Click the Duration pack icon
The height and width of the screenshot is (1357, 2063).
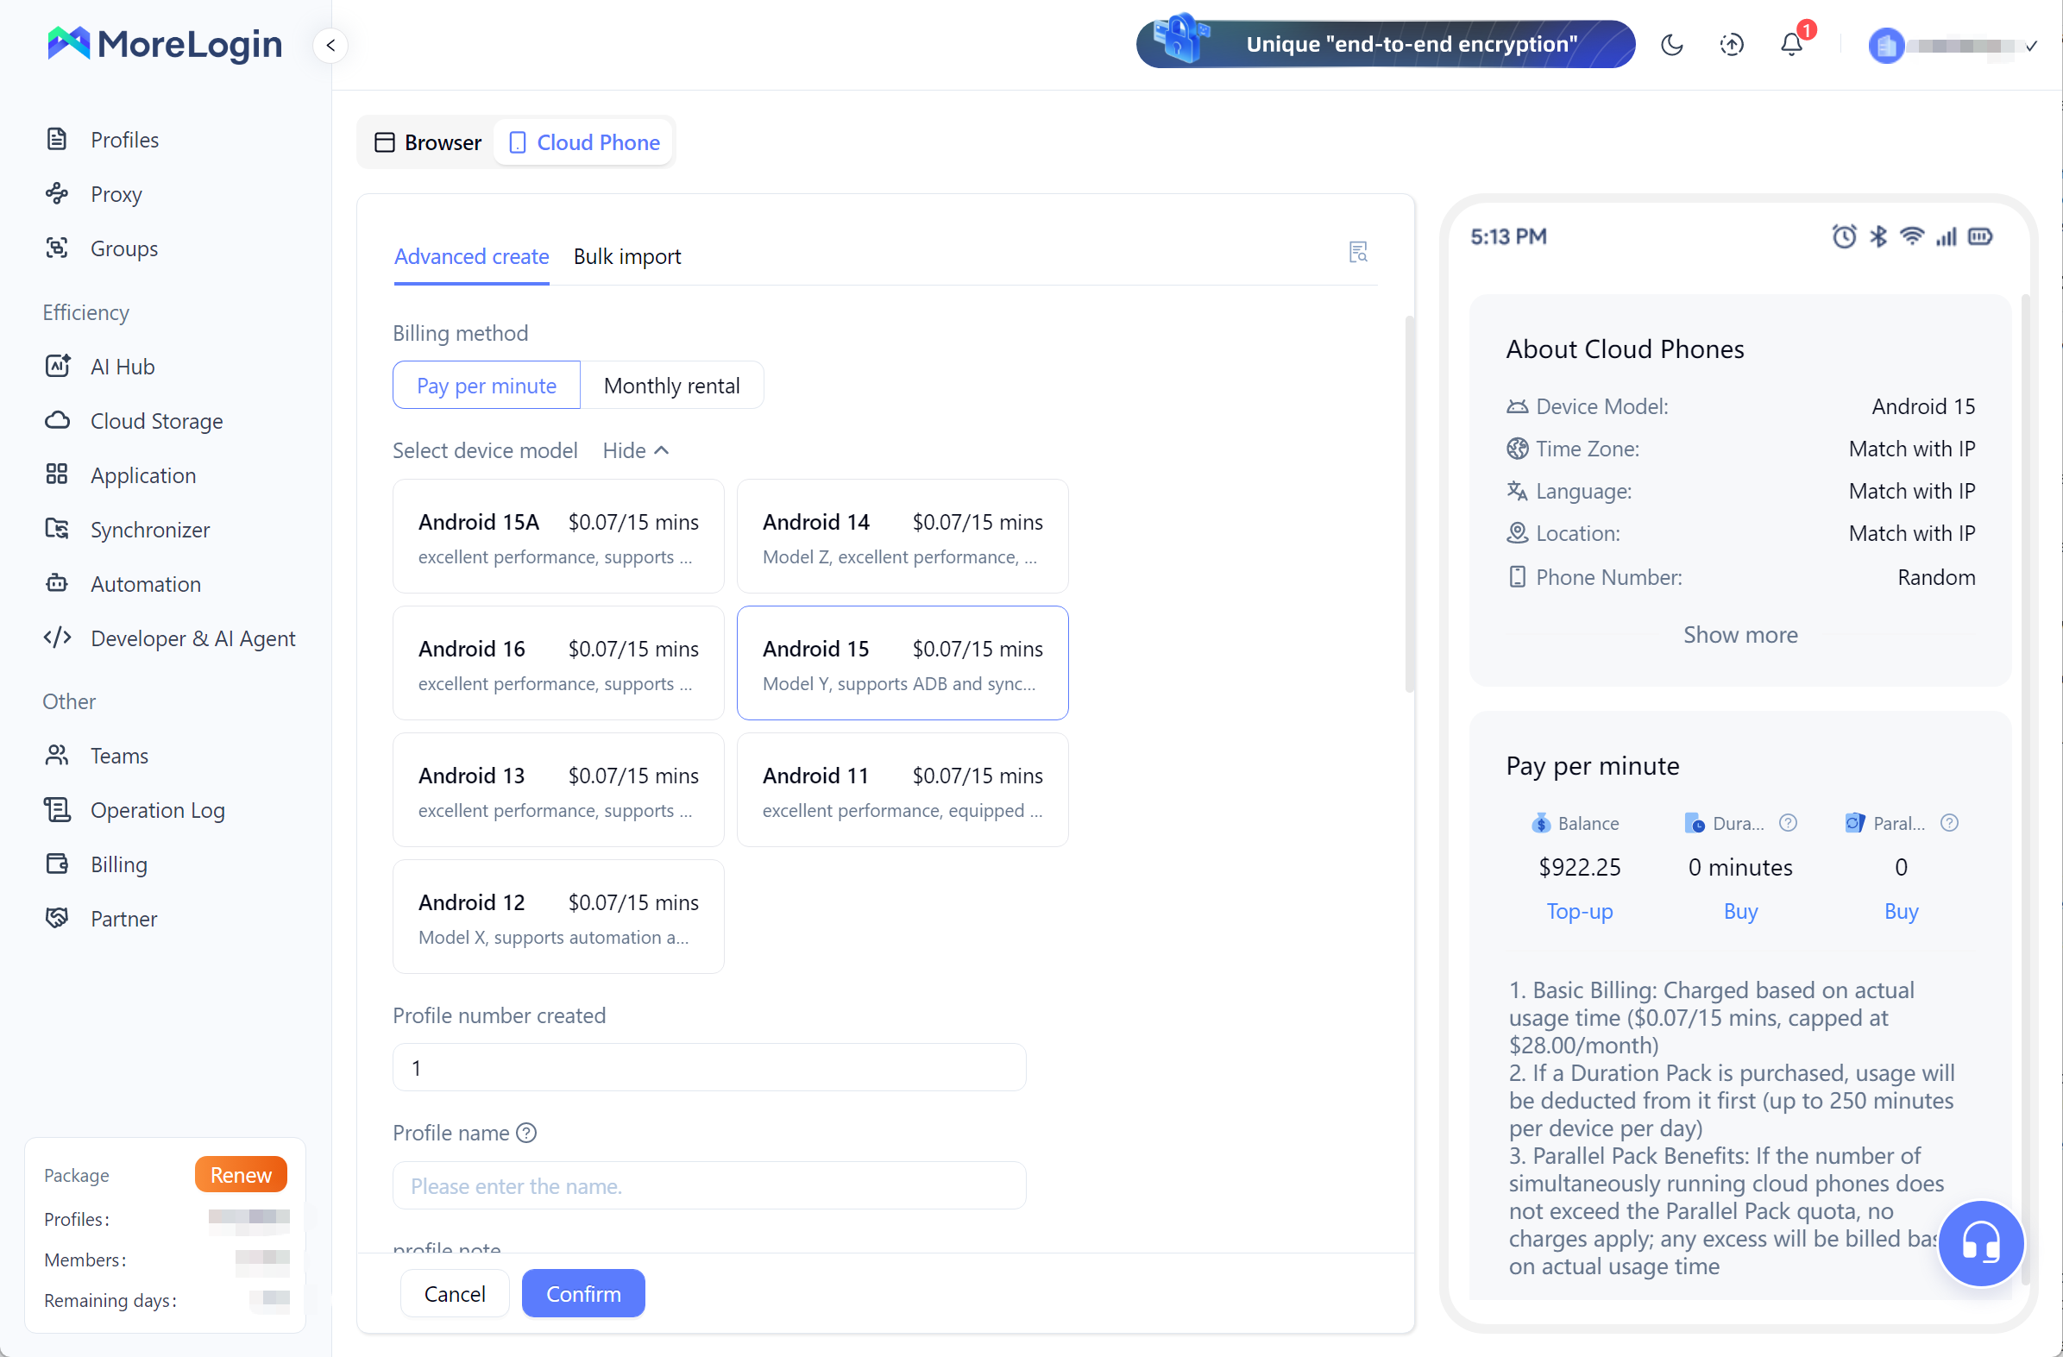coord(1694,823)
